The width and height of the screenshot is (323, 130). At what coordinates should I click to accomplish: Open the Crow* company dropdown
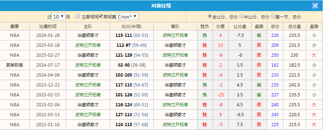pyautogui.click(x=127, y=17)
